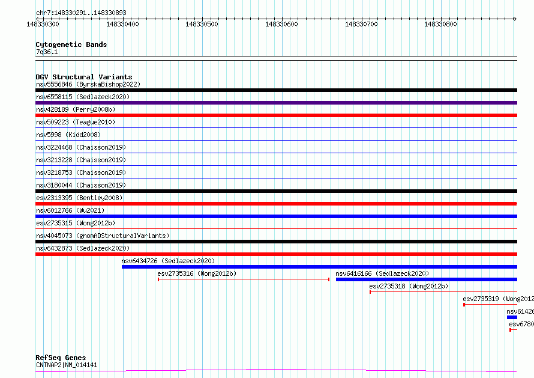Image resolution: width=534 pixels, height=378 pixels.
Task: Click the esv2735318 (Wong2012b) label
Action: [x=409, y=286]
